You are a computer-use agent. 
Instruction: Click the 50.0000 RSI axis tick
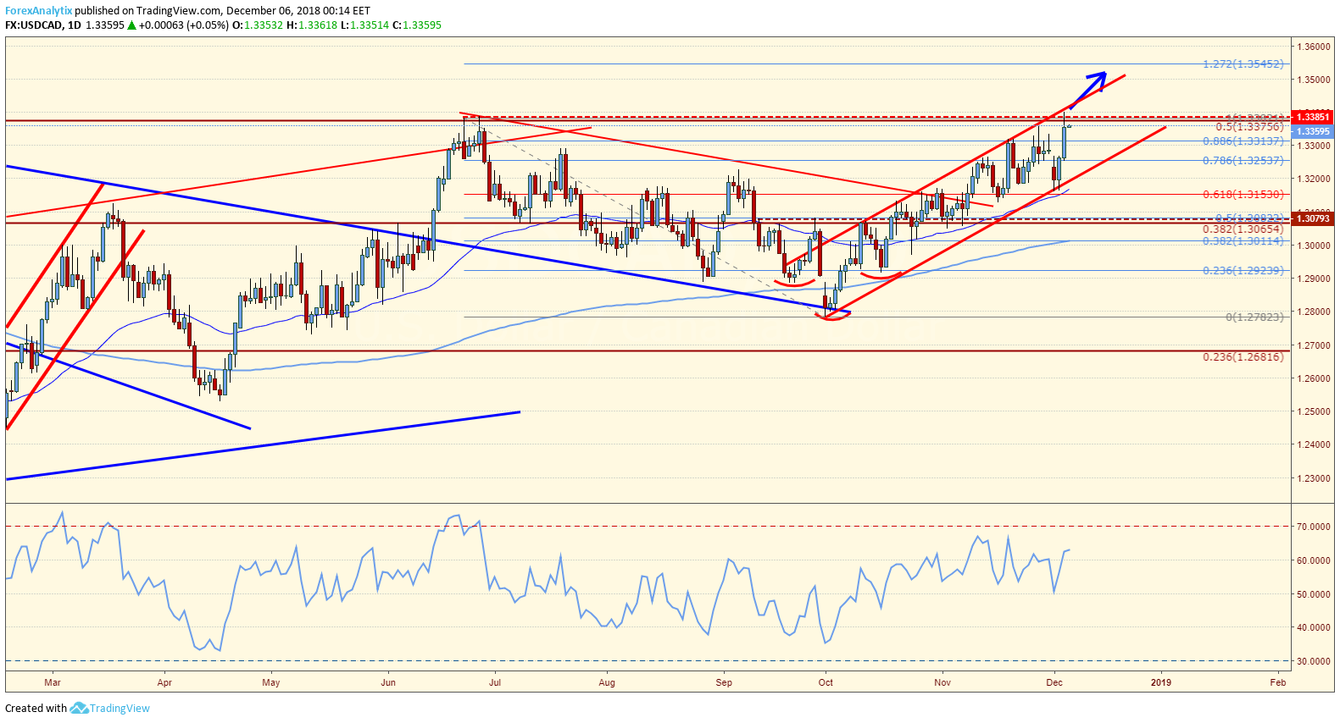click(x=1313, y=594)
